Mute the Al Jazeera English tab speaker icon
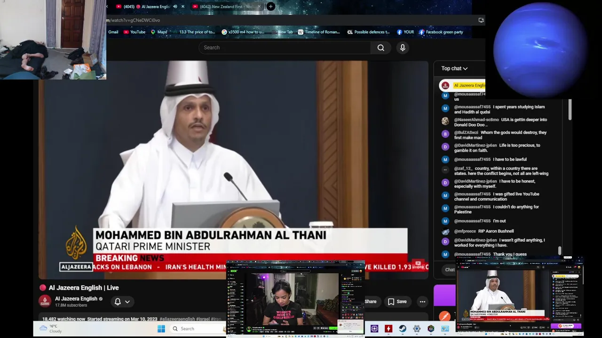 click(x=175, y=7)
